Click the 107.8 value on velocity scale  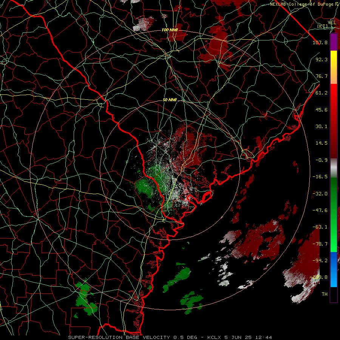[320, 42]
